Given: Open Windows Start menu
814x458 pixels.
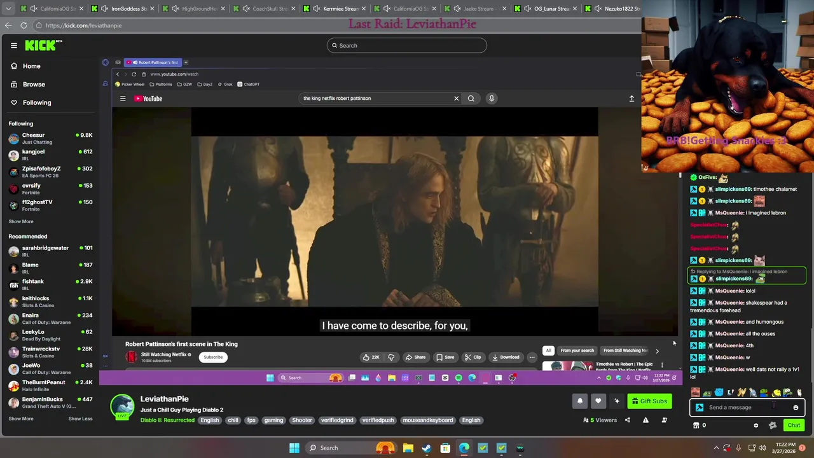Looking at the screenshot, I should [294, 448].
